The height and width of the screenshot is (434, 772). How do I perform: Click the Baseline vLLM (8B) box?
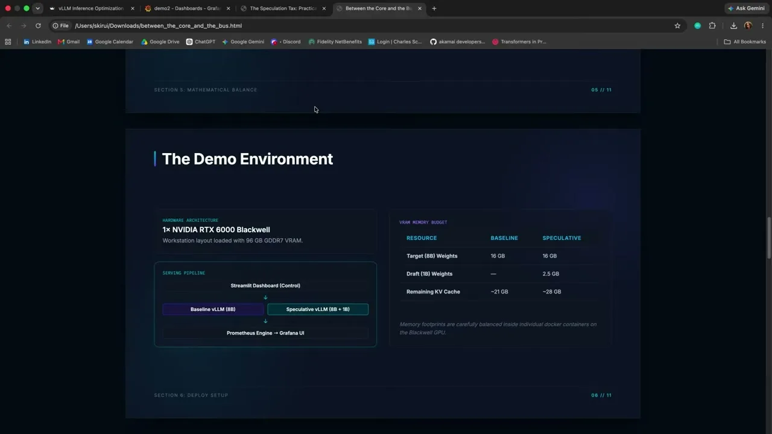click(x=213, y=309)
